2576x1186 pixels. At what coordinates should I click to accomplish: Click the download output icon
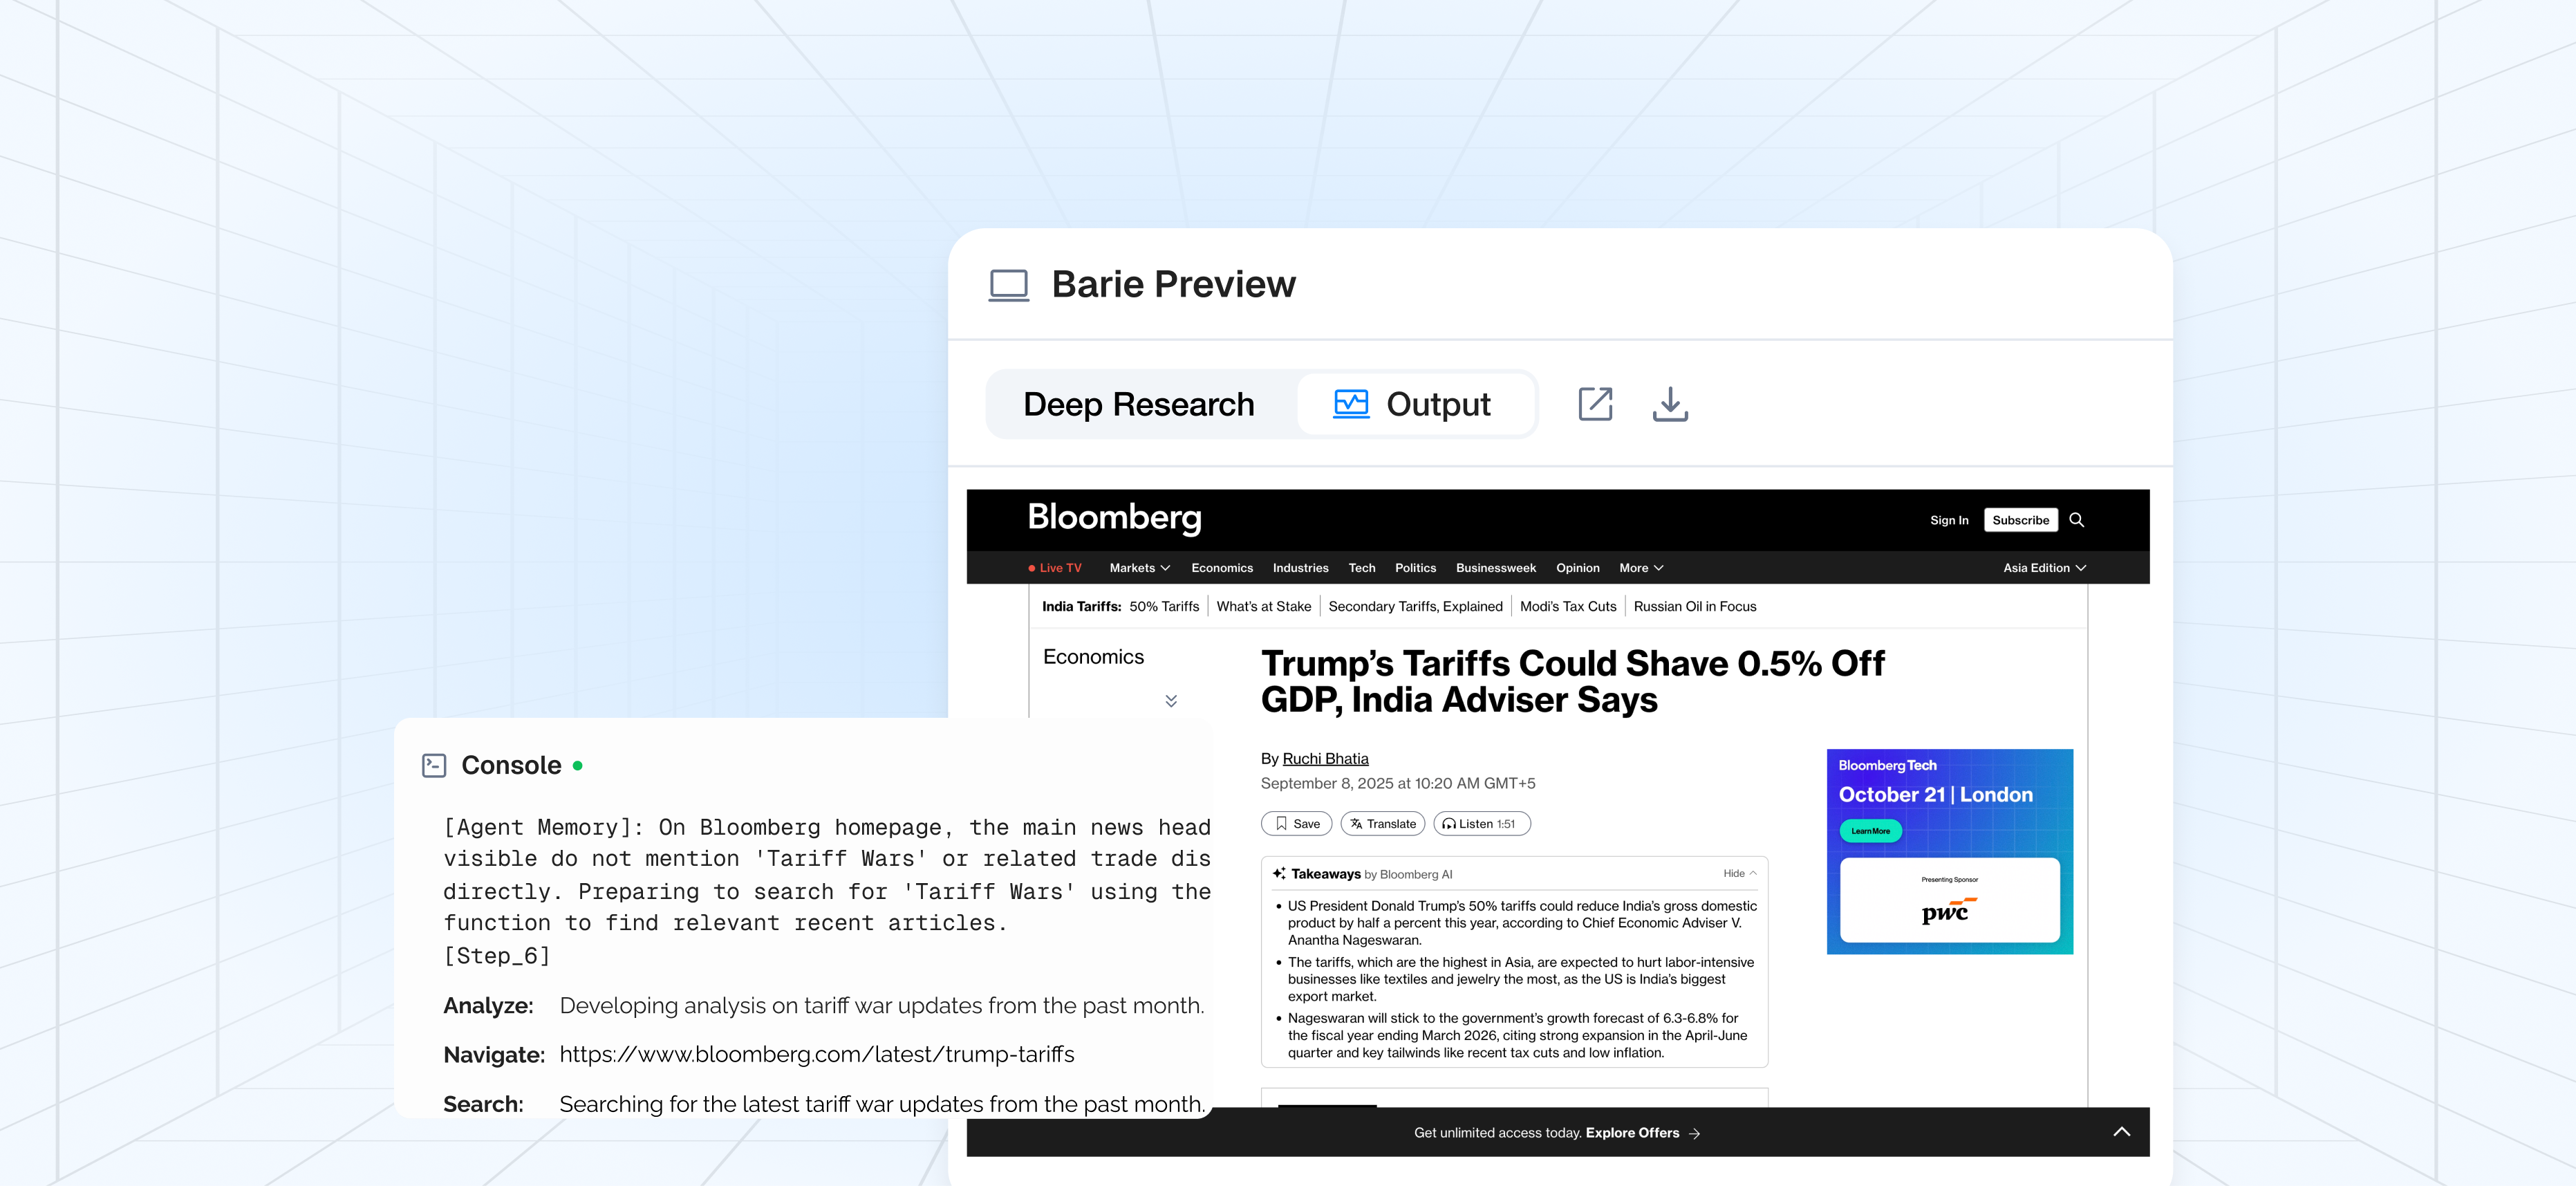point(1669,404)
